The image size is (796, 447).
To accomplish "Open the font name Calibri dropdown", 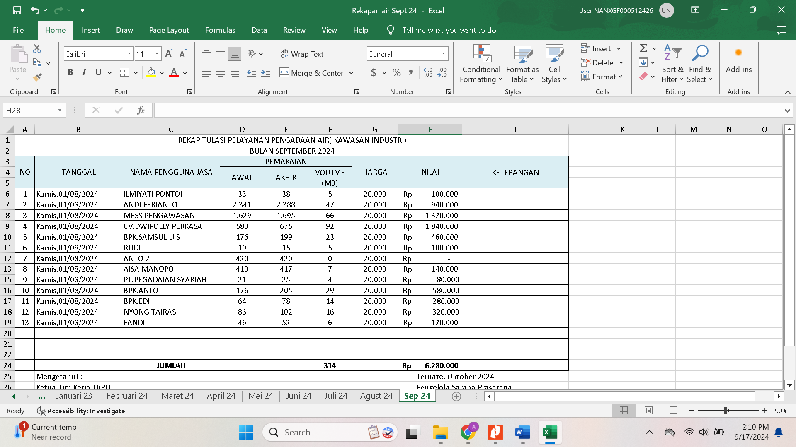I will coord(129,54).
